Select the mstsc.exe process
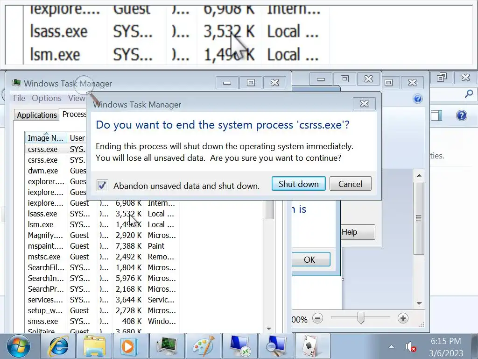478x359 pixels. coord(102,257)
